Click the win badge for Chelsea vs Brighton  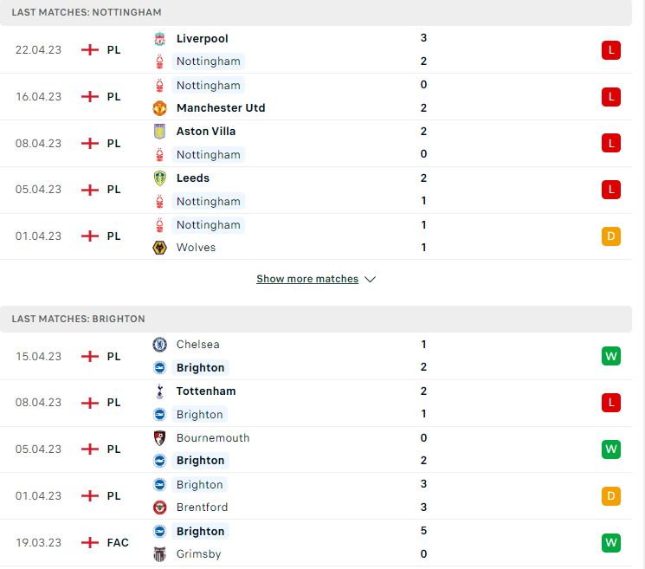pyautogui.click(x=611, y=356)
